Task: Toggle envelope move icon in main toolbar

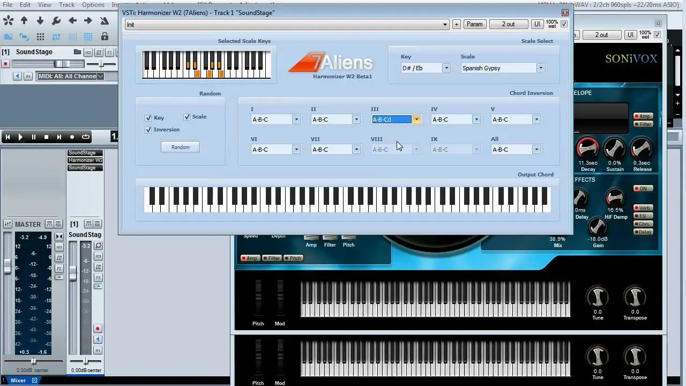Action: pyautogui.click(x=56, y=37)
